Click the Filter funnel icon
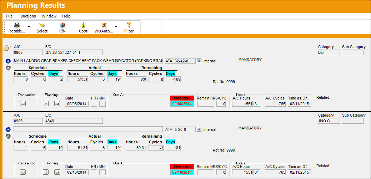The height and width of the screenshot is (179, 371). pos(129,25)
